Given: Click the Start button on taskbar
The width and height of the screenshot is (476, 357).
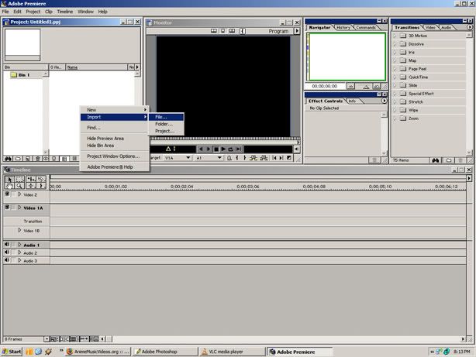Looking at the screenshot, I should pyautogui.click(x=12, y=352).
